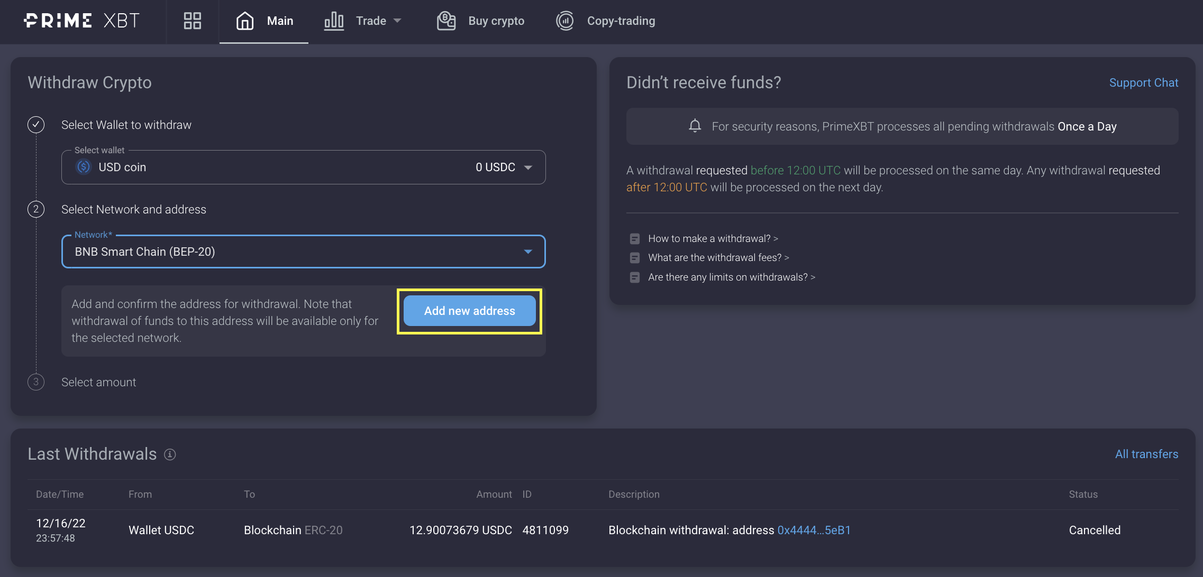Viewport: 1203px width, 577px height.
Task: Open the All transfers link
Action: [1146, 454]
